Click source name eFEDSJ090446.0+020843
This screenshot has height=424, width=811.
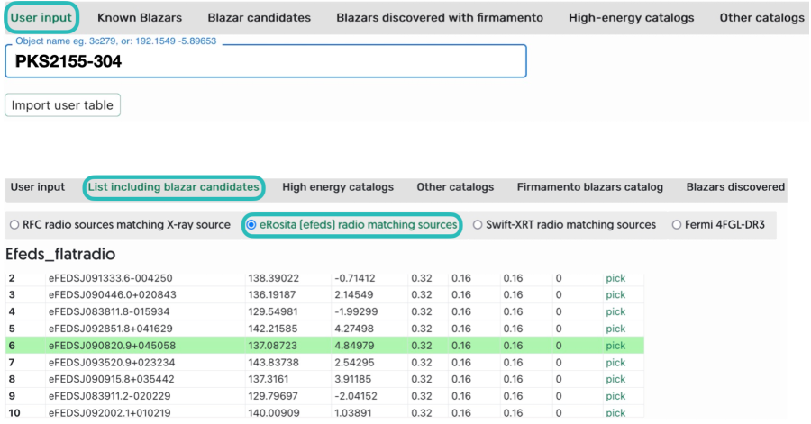click(113, 295)
